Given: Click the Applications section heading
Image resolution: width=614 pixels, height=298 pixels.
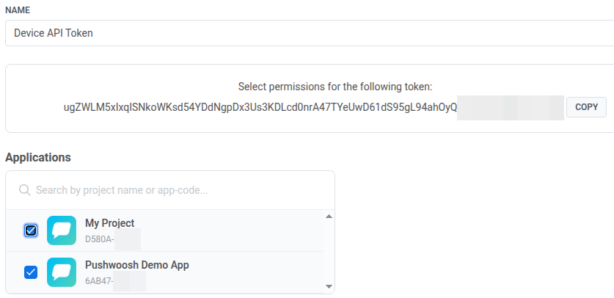Looking at the screenshot, I should (x=38, y=157).
